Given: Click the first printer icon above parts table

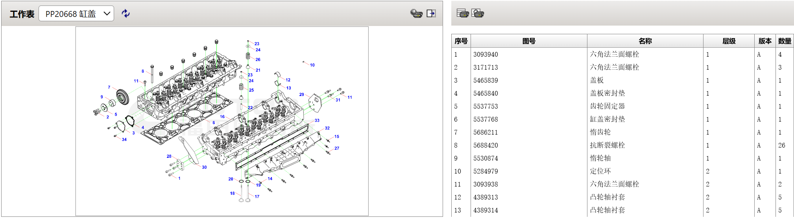Looking at the screenshot, I should (462, 13).
